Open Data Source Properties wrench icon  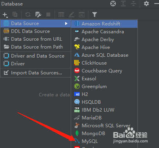38,14
